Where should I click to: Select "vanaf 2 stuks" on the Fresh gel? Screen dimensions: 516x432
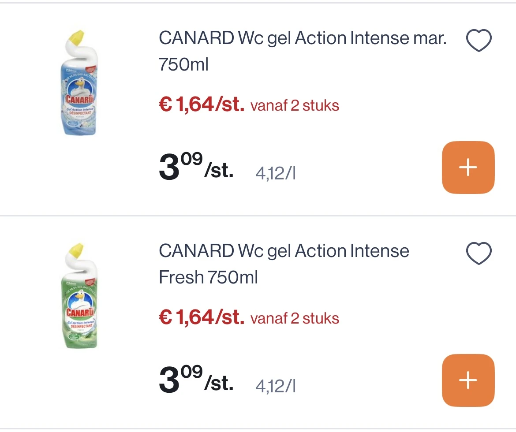click(295, 319)
